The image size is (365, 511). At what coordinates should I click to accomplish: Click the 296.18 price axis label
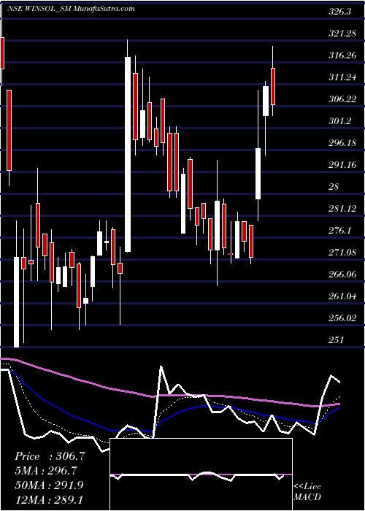(x=343, y=143)
